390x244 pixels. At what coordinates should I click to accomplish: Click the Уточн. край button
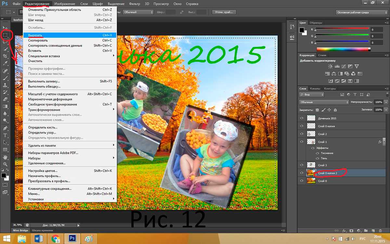click(224, 12)
